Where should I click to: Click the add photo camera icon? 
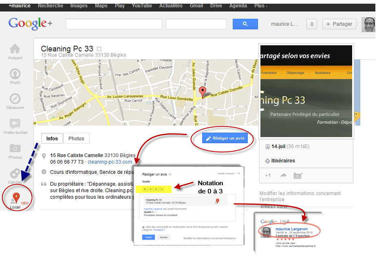(298, 175)
